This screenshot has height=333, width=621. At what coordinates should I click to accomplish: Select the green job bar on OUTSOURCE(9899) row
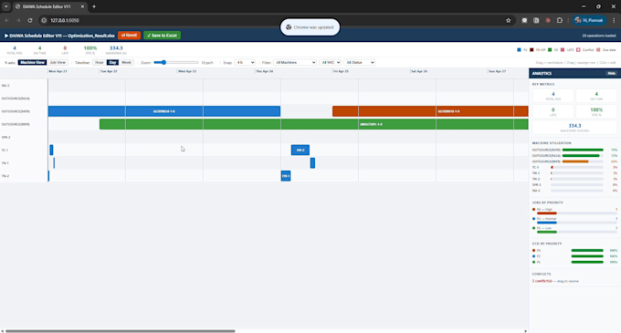pyautogui.click(x=313, y=124)
